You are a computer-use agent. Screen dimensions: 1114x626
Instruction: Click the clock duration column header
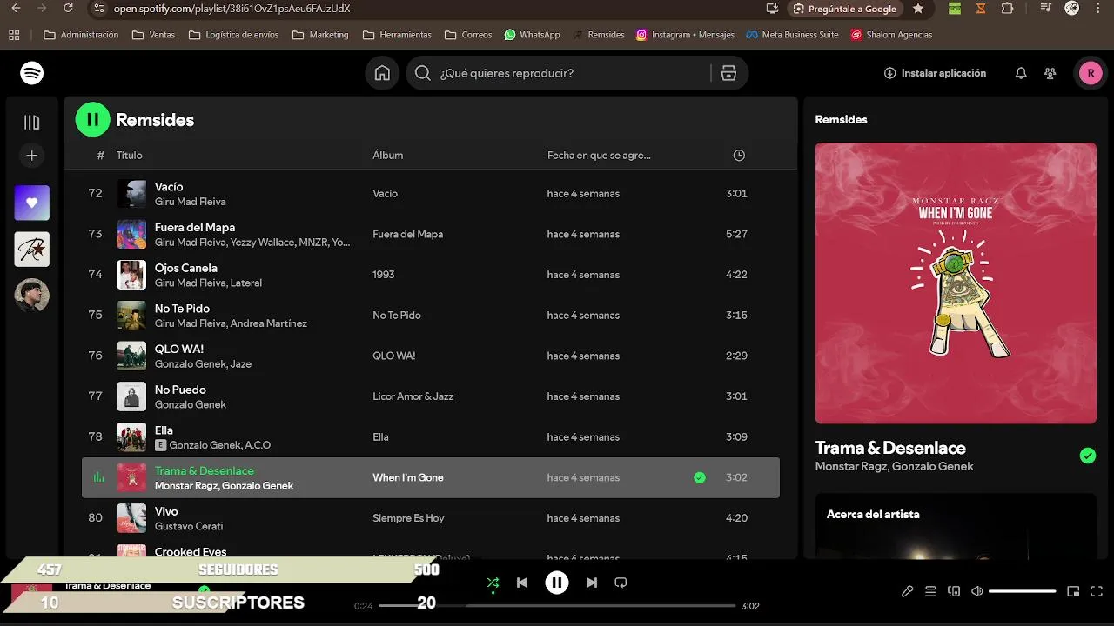point(739,156)
